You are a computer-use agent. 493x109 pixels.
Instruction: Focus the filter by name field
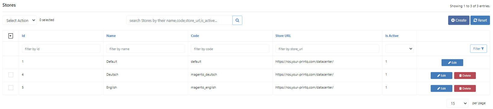pos(146,49)
